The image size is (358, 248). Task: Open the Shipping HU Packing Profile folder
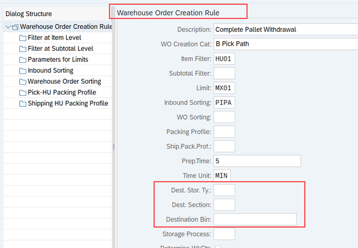(x=68, y=103)
